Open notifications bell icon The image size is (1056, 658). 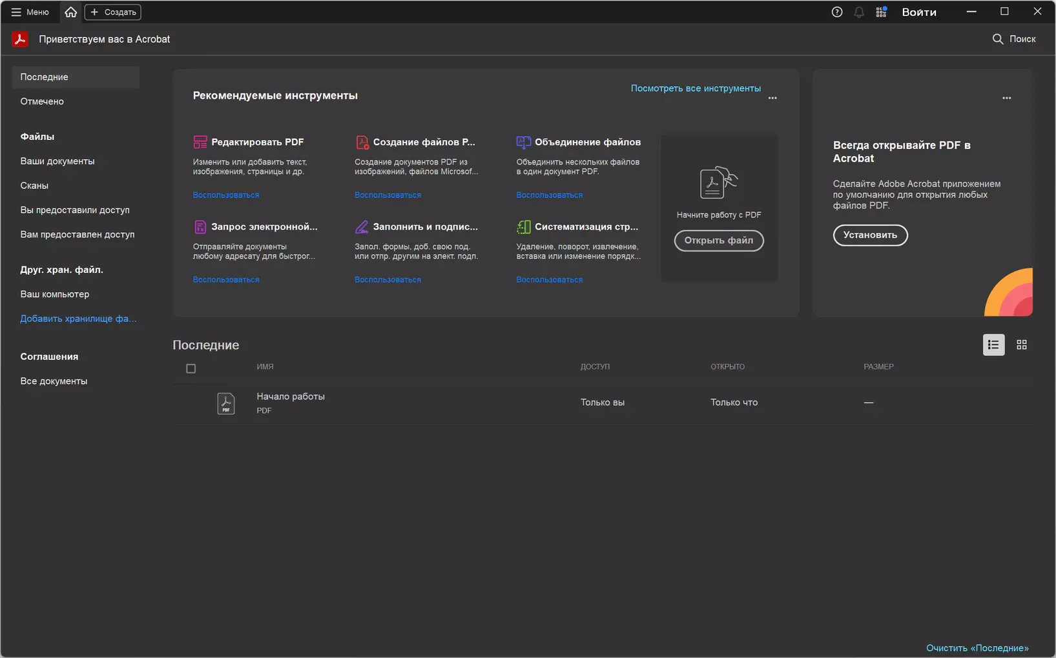click(859, 12)
